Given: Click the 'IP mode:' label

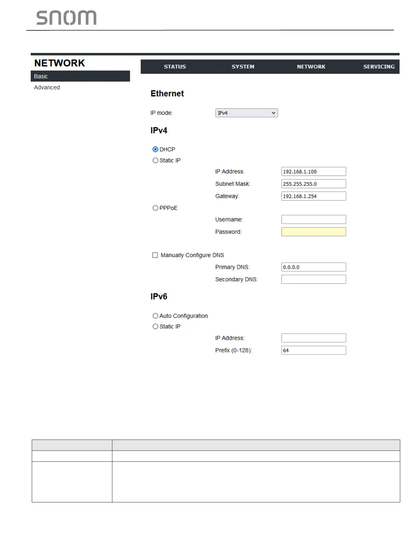Looking at the screenshot, I should pos(162,113).
